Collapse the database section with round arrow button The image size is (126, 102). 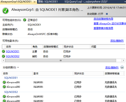122,67
